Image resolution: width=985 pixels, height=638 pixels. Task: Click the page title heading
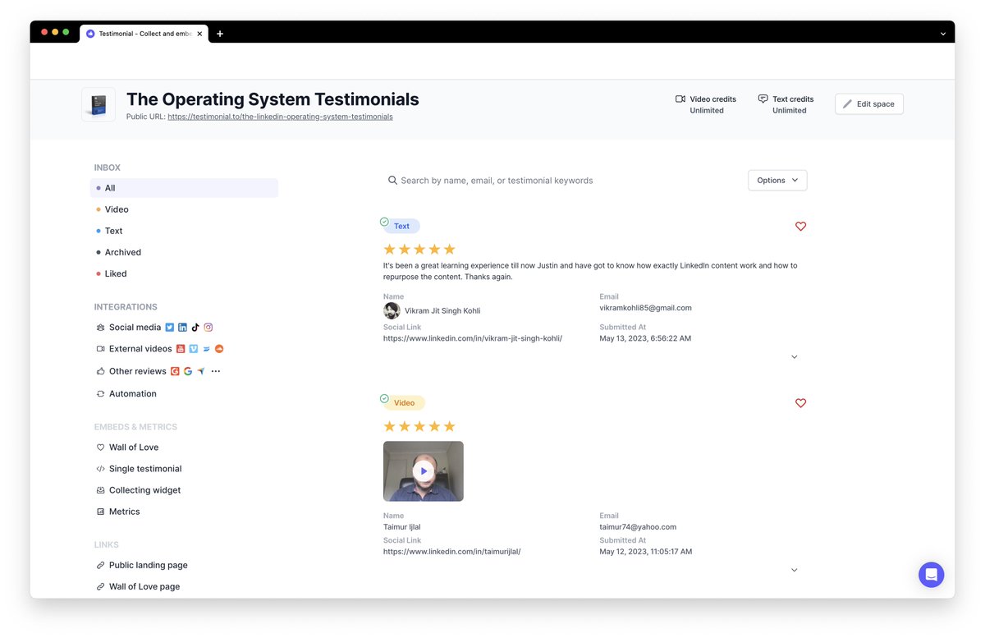tap(273, 99)
